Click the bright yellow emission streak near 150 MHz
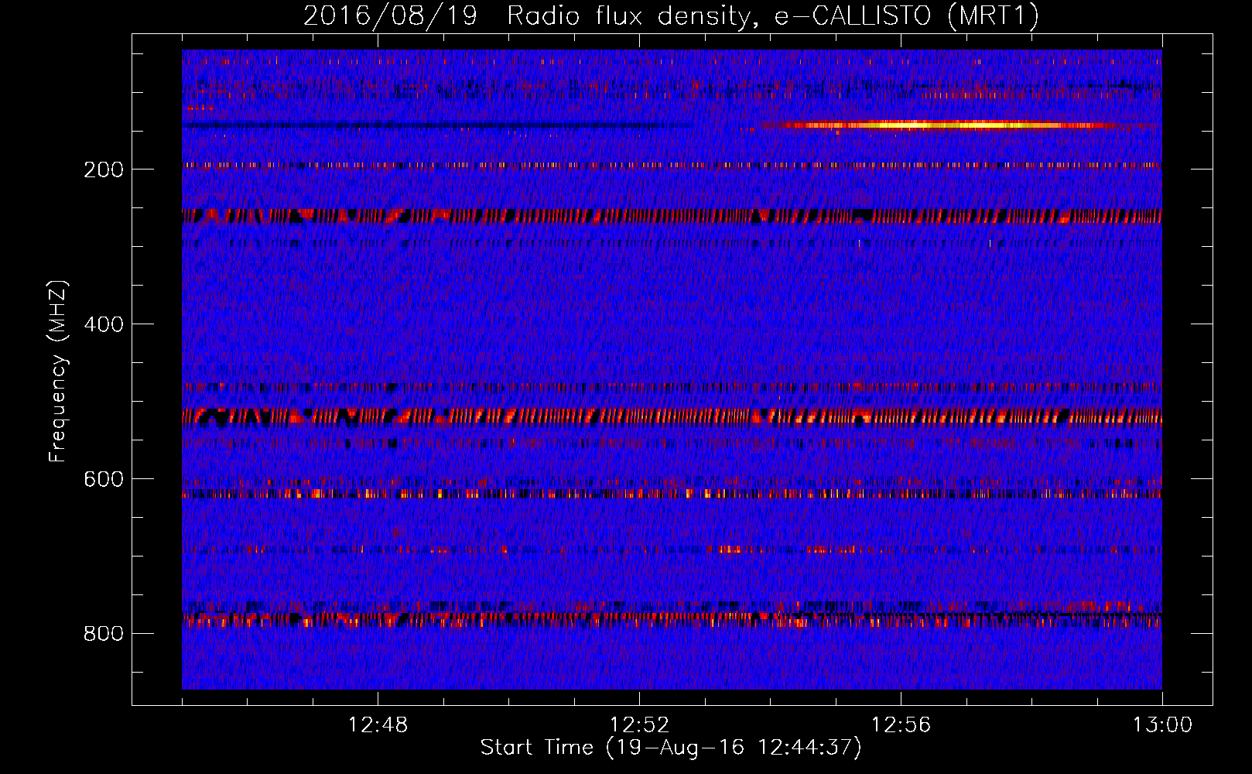Viewport: 1252px width, 774px height. [x=944, y=125]
